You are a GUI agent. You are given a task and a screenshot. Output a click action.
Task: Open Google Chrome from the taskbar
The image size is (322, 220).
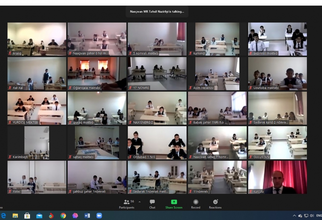(x=63, y=215)
